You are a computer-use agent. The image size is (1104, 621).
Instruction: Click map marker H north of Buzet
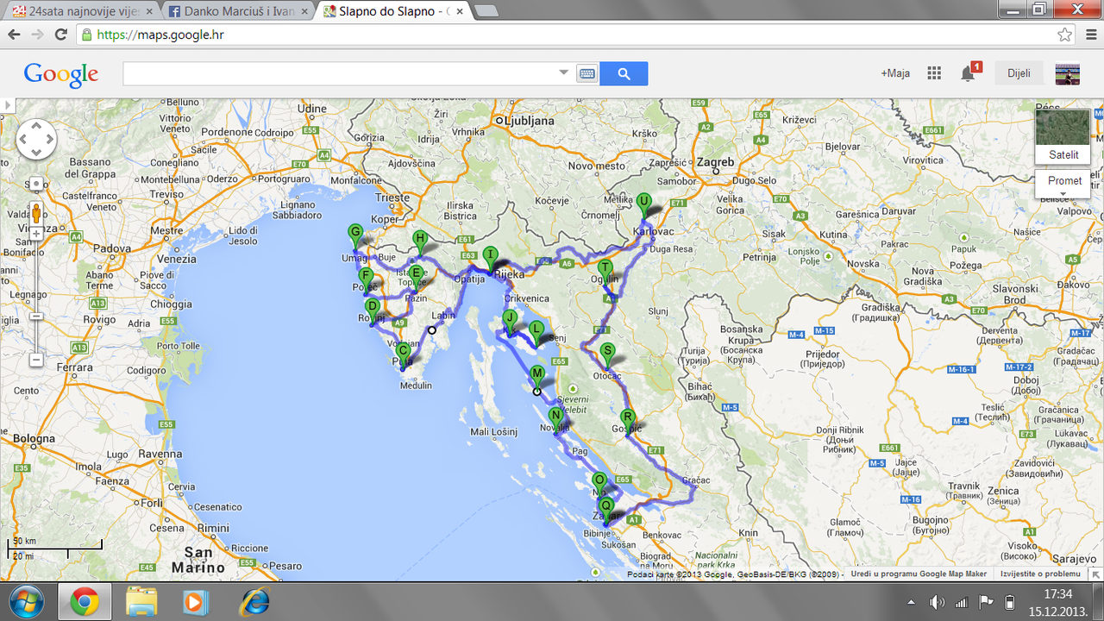pos(420,241)
